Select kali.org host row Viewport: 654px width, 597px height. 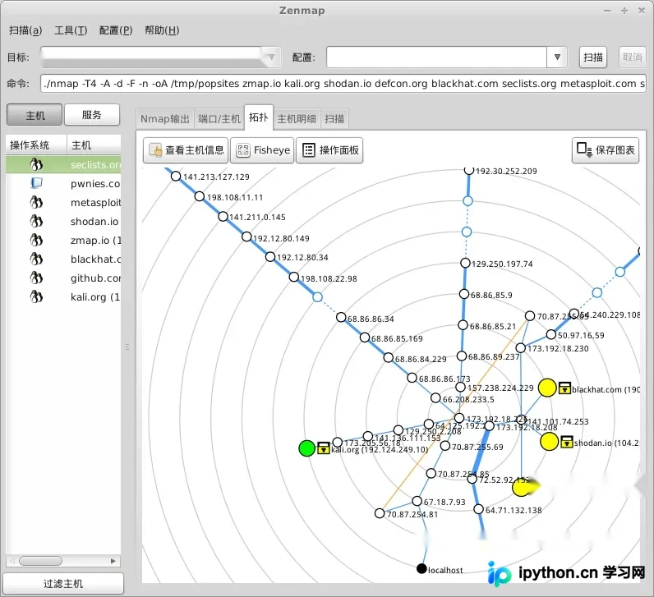pyautogui.click(x=63, y=296)
